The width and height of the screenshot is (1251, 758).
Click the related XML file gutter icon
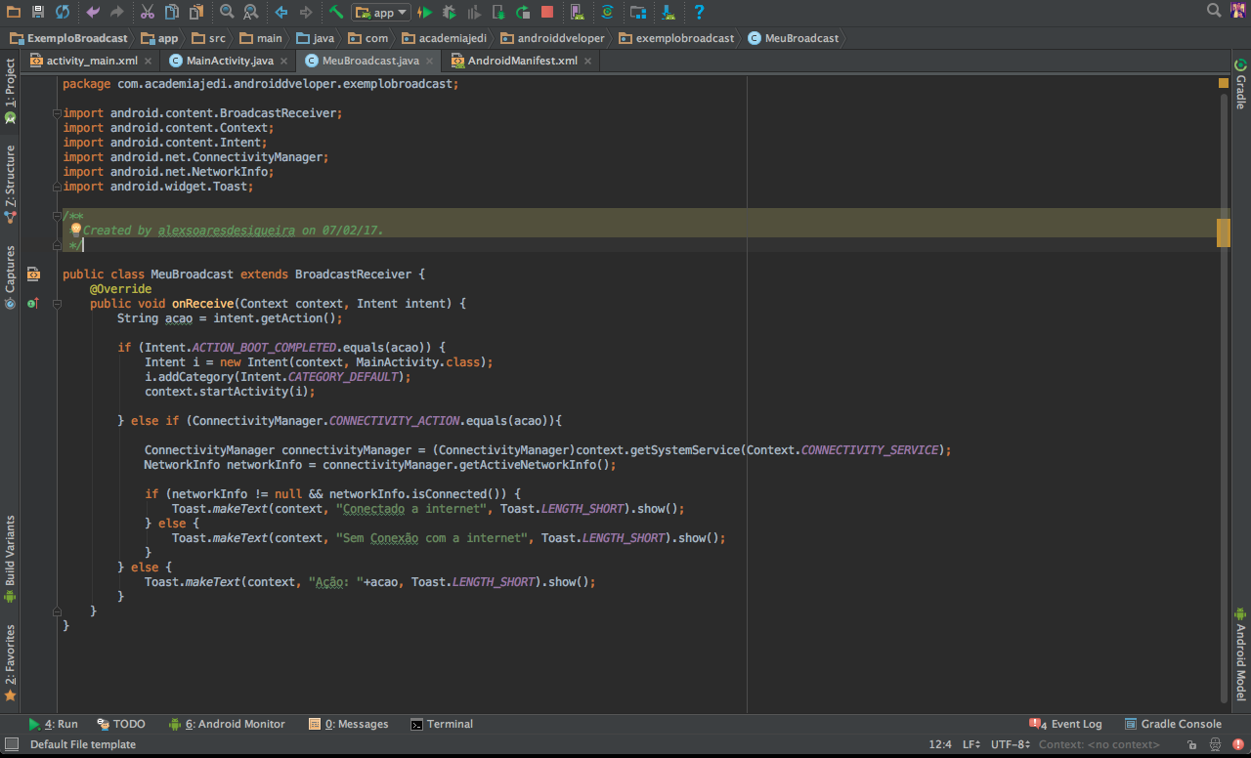point(33,274)
